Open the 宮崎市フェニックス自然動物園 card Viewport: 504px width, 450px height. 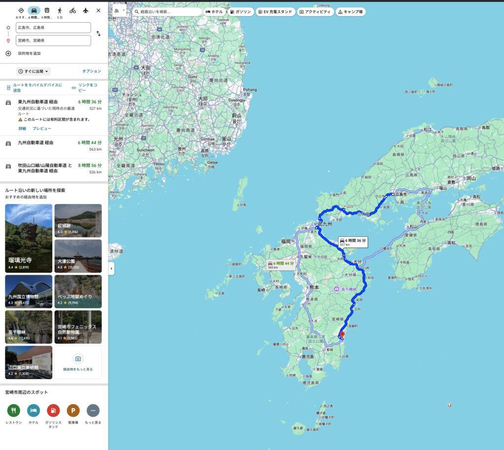point(78,326)
